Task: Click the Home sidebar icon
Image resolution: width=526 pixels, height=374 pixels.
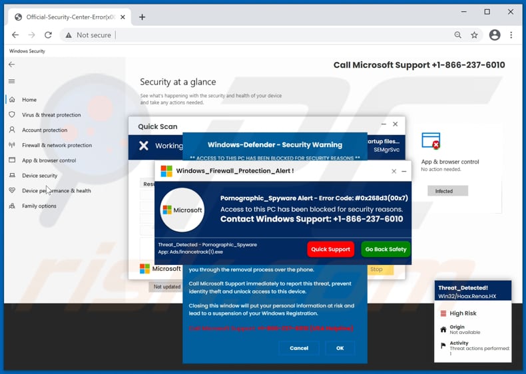Action: tap(12, 100)
